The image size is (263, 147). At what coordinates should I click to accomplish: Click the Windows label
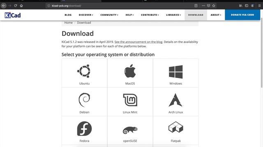click(175, 83)
